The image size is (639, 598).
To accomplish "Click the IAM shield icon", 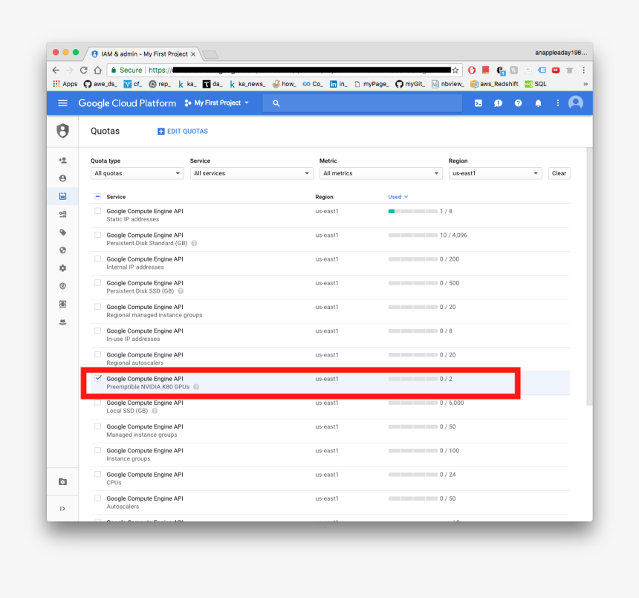I will [62, 131].
